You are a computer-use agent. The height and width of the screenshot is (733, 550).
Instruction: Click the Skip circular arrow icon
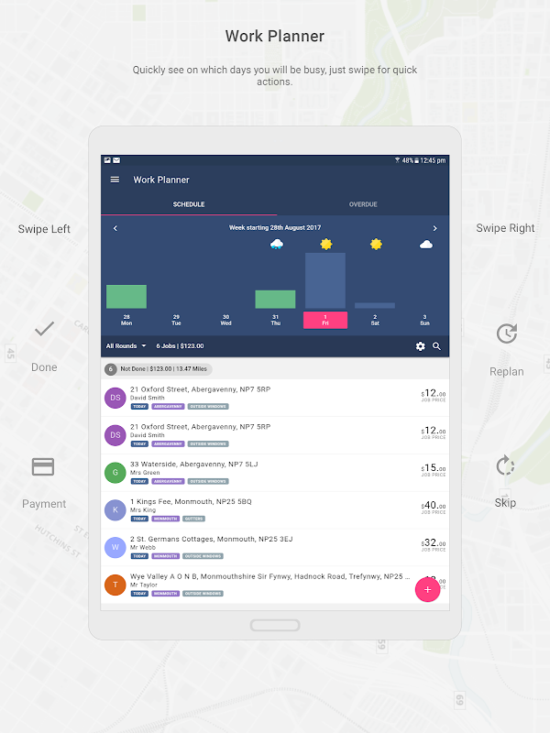coord(505,465)
